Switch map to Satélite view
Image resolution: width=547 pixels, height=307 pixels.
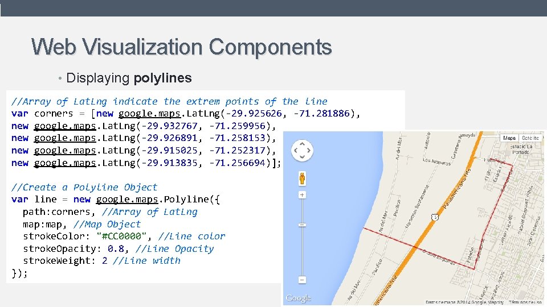(x=530, y=138)
